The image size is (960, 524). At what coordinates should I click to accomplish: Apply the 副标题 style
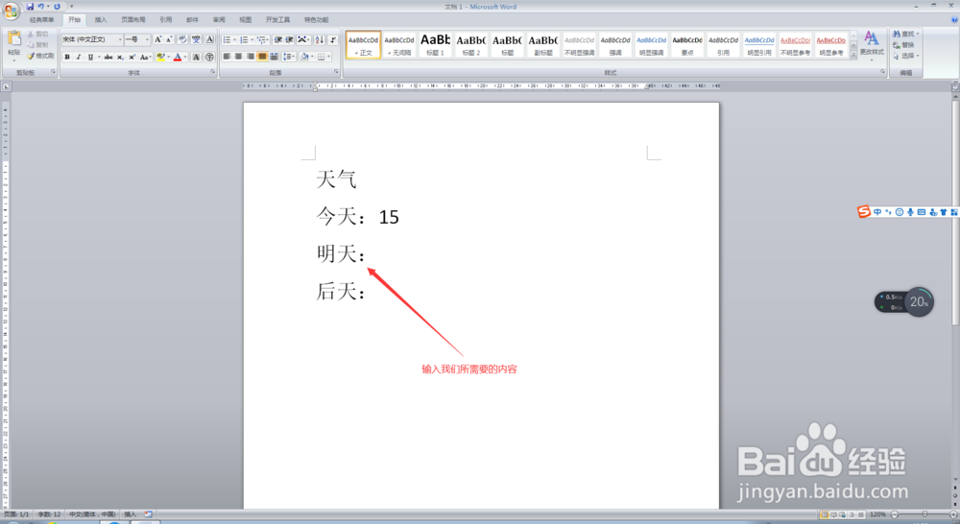tap(543, 45)
